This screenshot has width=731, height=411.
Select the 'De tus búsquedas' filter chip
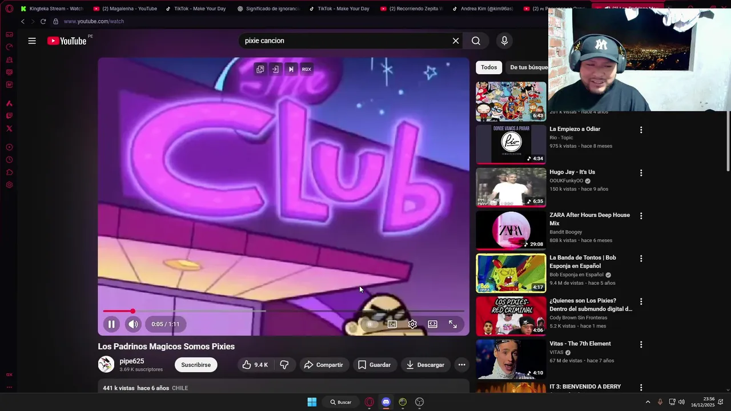(528, 67)
